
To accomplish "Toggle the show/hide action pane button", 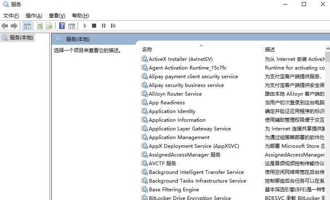I will point(72,26).
